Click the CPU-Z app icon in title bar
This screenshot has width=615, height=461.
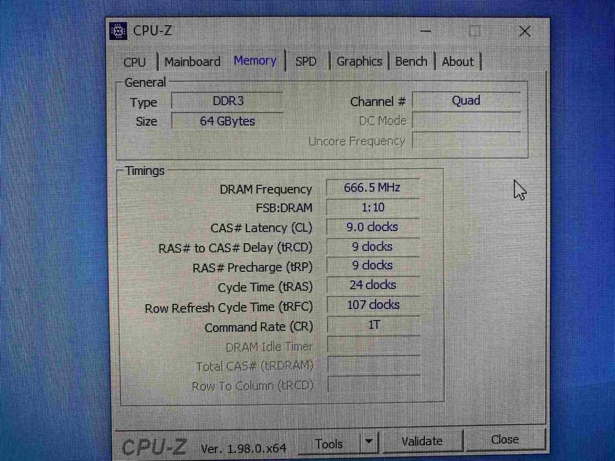click(118, 31)
